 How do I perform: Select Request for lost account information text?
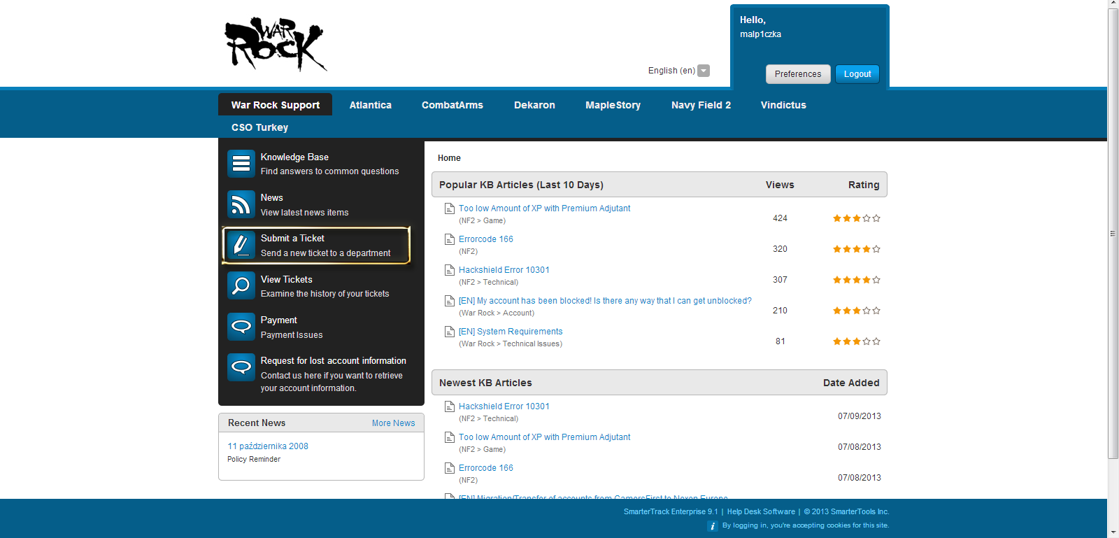[334, 361]
